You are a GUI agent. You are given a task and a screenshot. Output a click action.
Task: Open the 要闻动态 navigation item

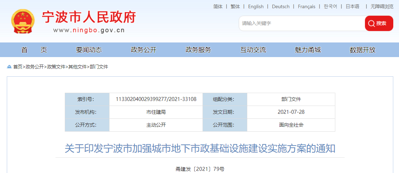tap(89, 50)
